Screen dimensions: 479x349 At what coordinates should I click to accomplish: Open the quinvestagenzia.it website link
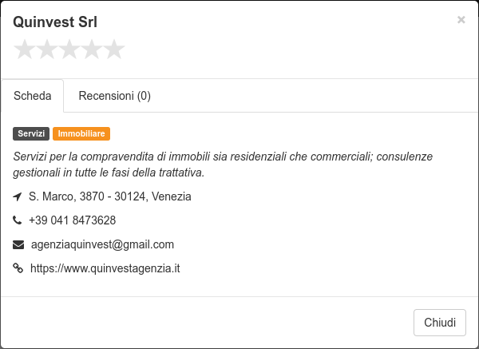(105, 268)
